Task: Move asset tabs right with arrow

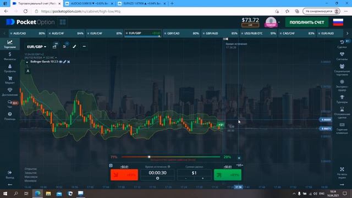Action: click(x=347, y=34)
